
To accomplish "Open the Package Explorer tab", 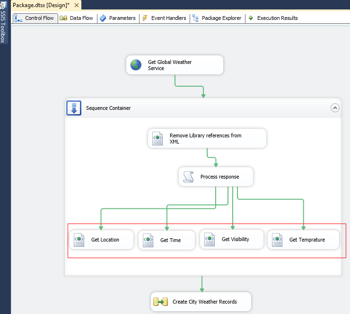I will [217, 18].
